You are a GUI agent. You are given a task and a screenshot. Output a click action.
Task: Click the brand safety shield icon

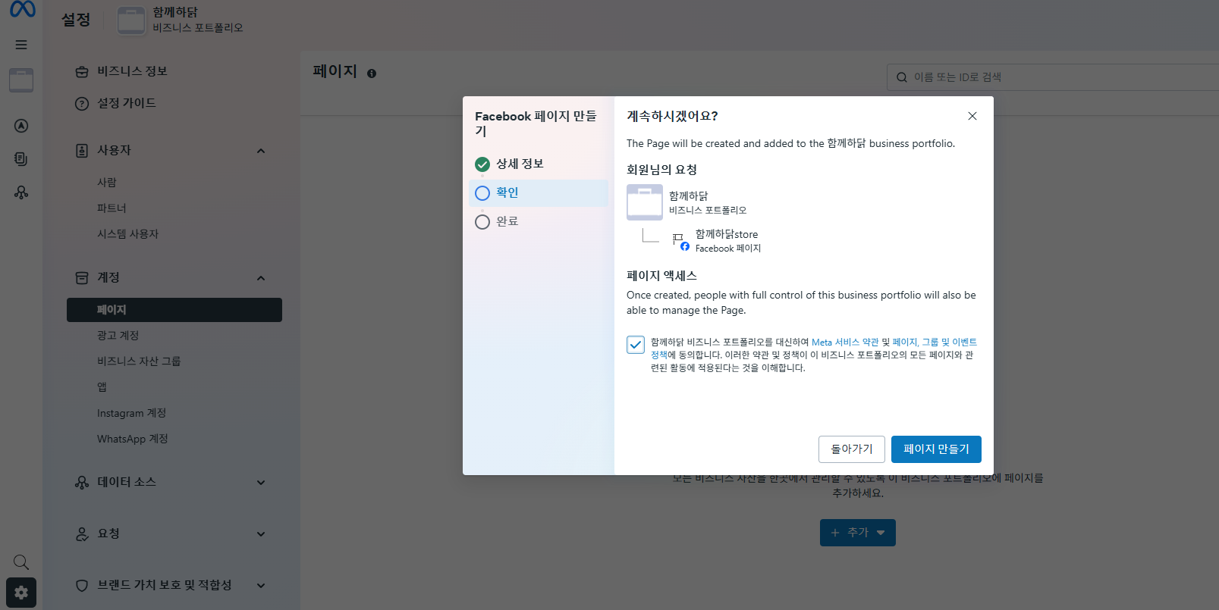(x=82, y=586)
